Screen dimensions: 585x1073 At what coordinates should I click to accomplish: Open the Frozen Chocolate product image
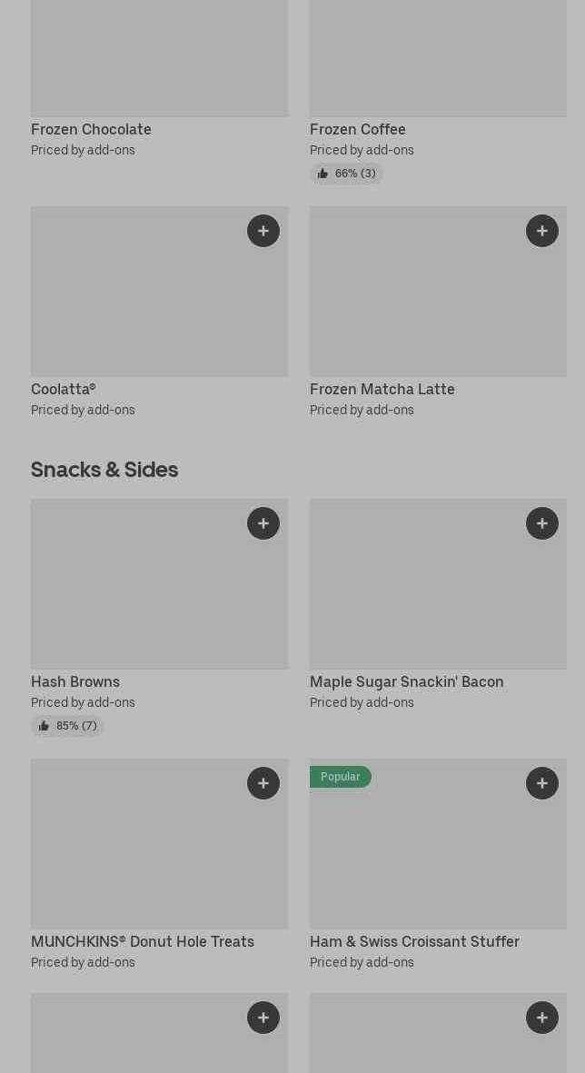(x=159, y=55)
